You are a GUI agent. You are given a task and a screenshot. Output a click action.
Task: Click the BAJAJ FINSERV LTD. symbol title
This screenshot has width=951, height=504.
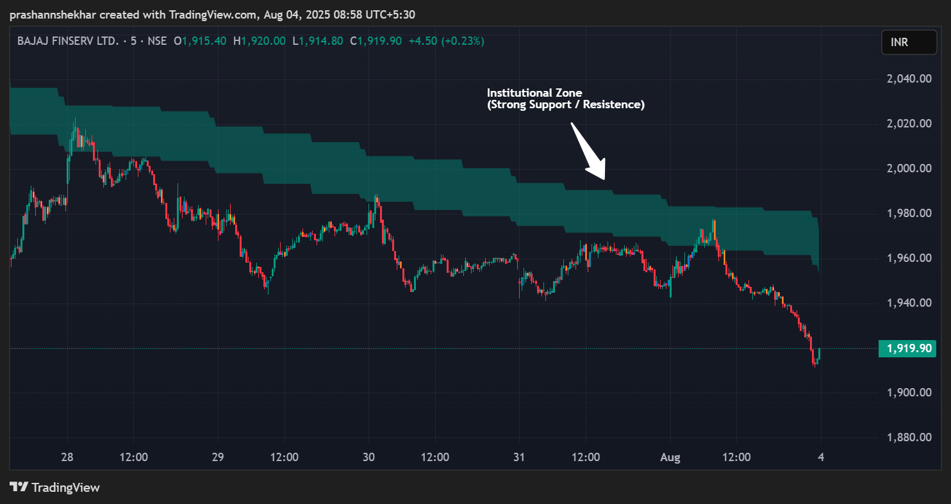(x=68, y=41)
